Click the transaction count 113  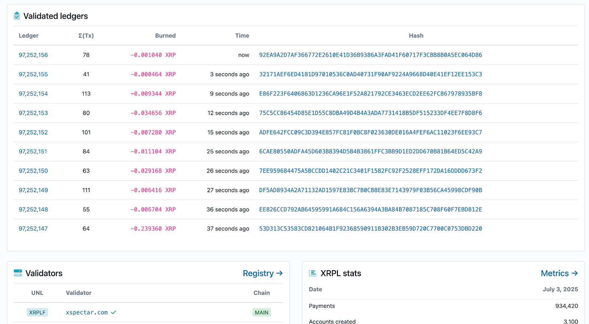[86, 94]
